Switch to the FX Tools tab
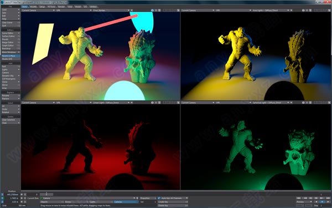The width and height of the screenshot is (332, 208). [x=51, y=7]
